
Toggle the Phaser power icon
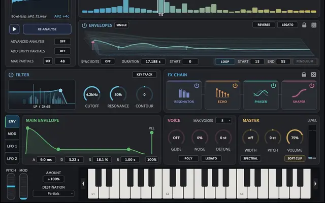[x=273, y=86]
